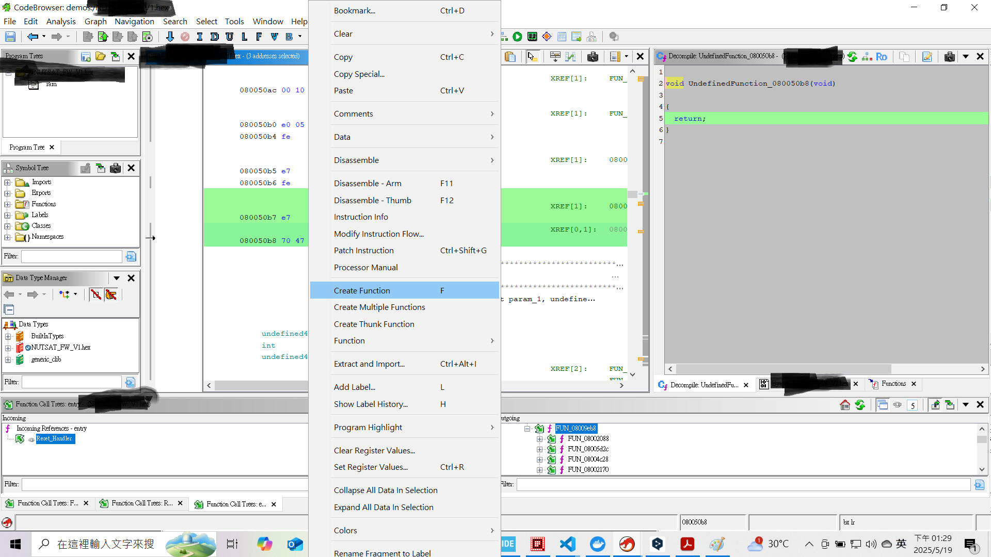The image size is (991, 557).
Task: Toggle the red N filter in Data Type Manager
Action: point(96,294)
